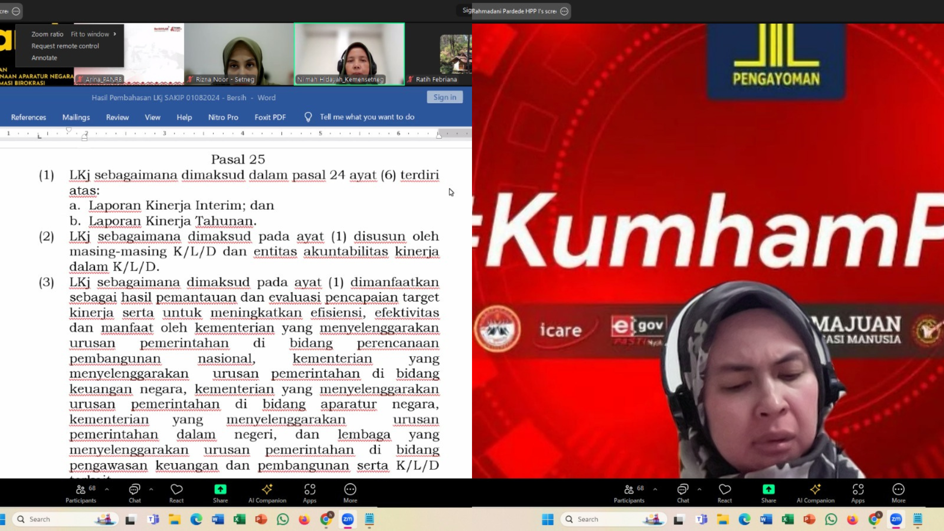944x531 pixels.
Task: Open Task View on the right taskbar
Action: pyautogui.click(x=678, y=519)
